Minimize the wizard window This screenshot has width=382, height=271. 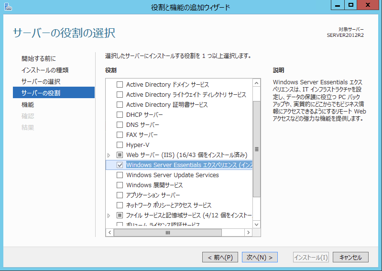pos(338,5)
